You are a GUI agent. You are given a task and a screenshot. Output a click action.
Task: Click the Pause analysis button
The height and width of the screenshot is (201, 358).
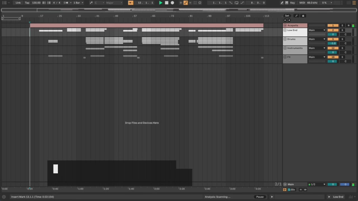260,197
